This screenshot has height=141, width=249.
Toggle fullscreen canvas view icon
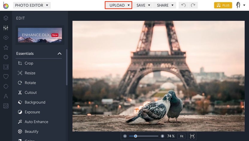[x=192, y=136]
